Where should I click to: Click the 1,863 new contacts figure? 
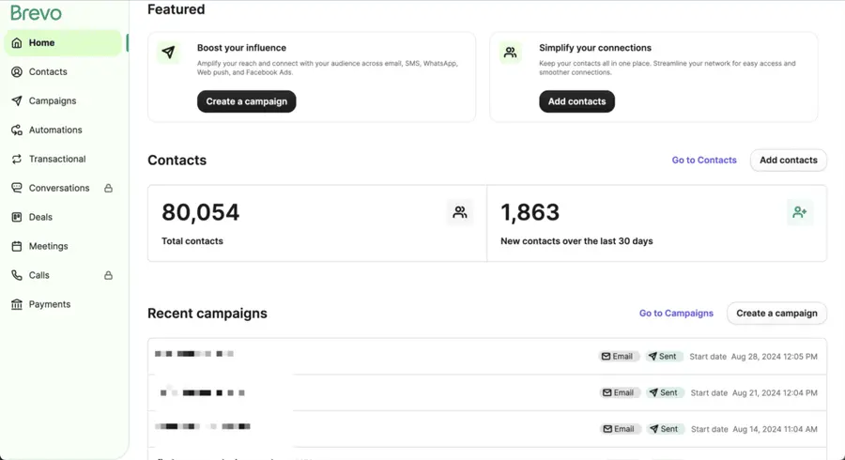[x=530, y=212]
